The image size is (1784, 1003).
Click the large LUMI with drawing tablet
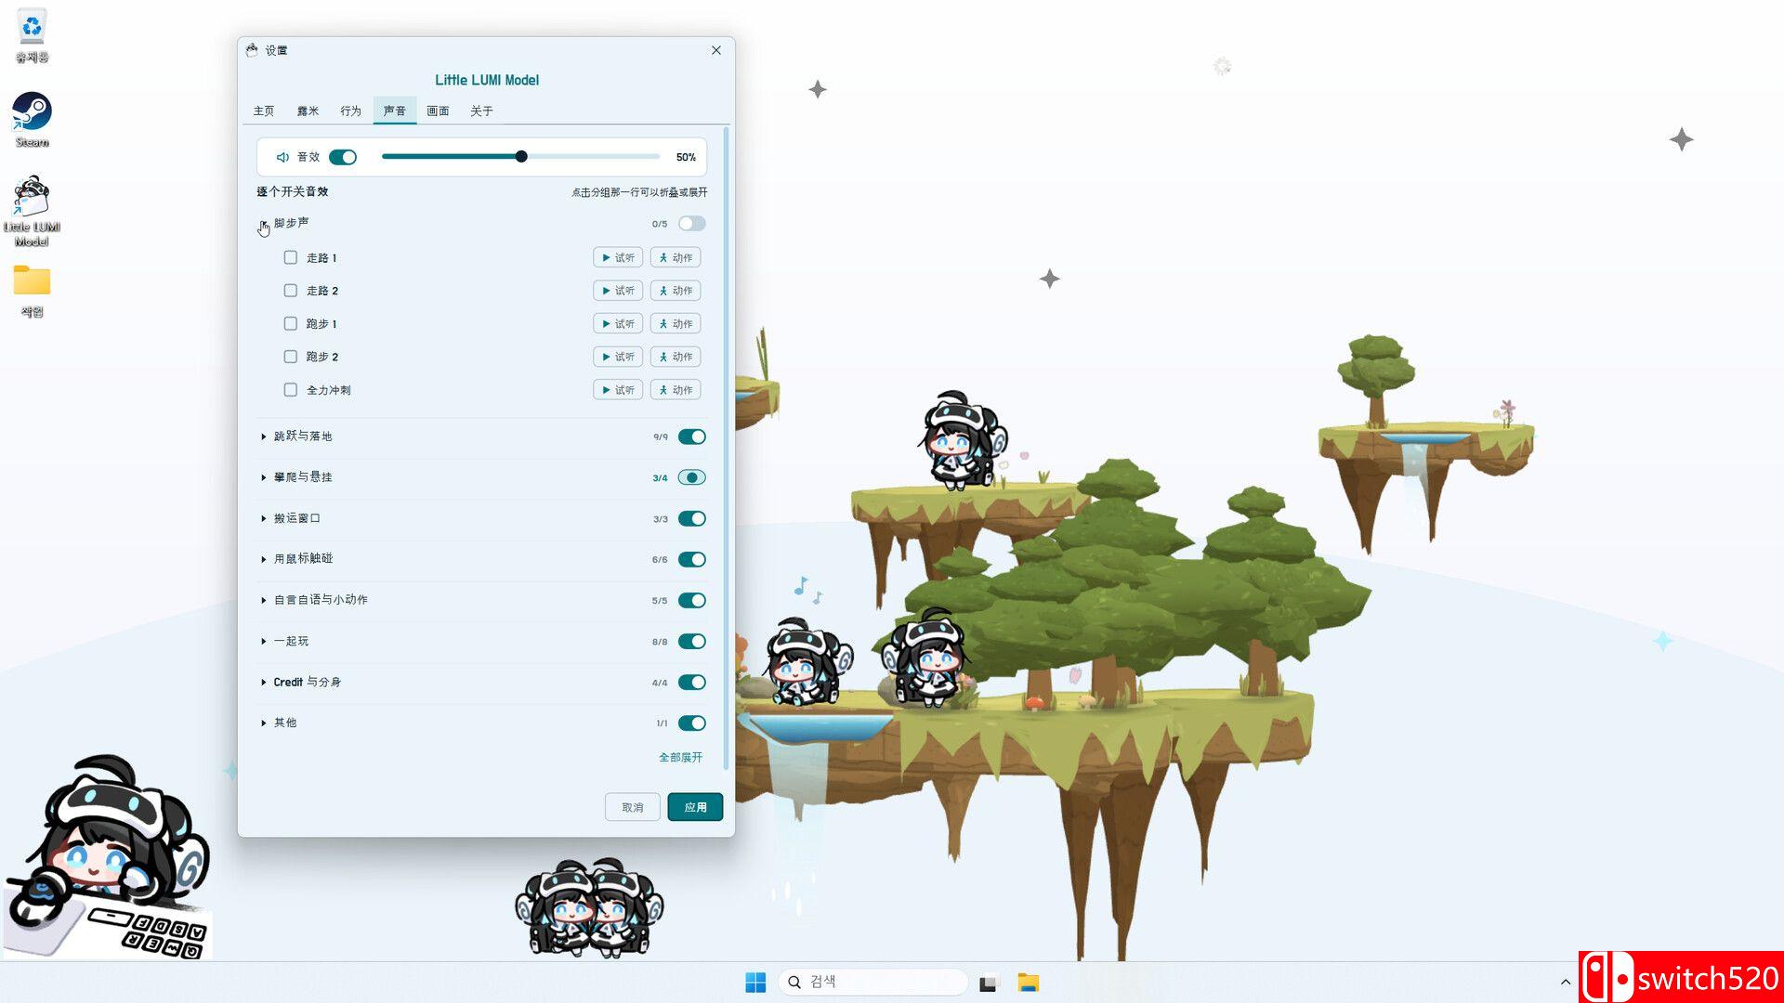point(107,856)
